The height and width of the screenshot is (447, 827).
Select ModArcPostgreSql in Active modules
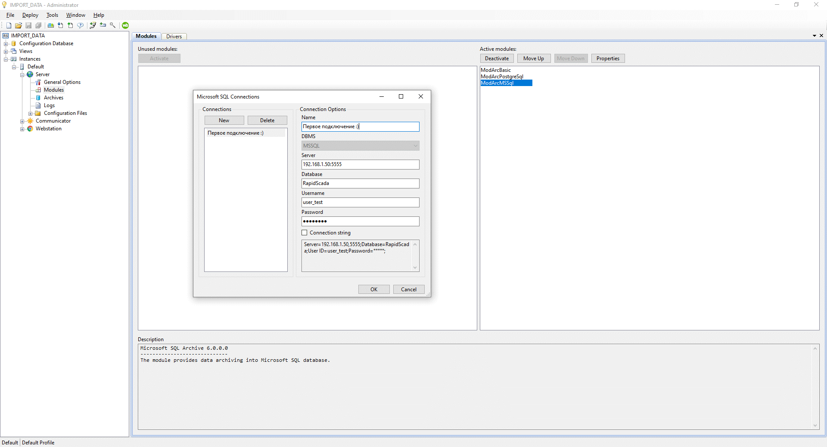click(502, 77)
